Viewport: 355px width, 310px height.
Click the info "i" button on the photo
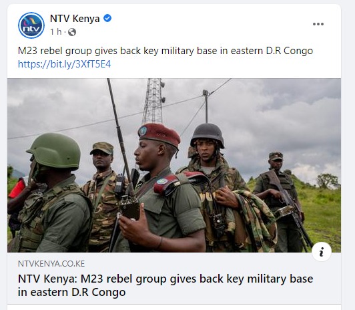click(x=322, y=251)
